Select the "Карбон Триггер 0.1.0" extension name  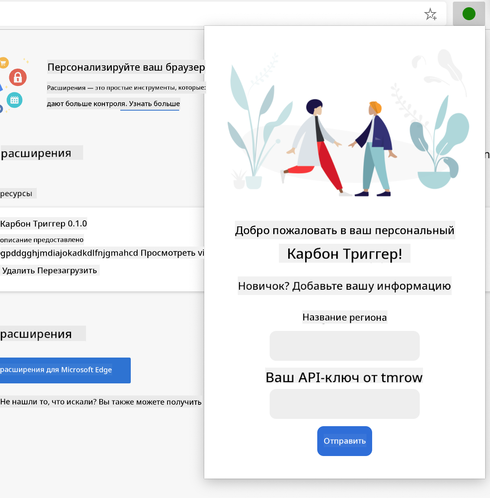[x=44, y=224]
